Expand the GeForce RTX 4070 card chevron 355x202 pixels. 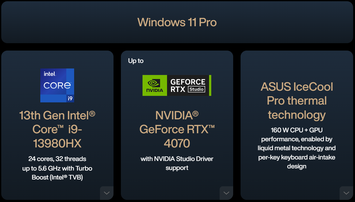[x=226, y=193]
